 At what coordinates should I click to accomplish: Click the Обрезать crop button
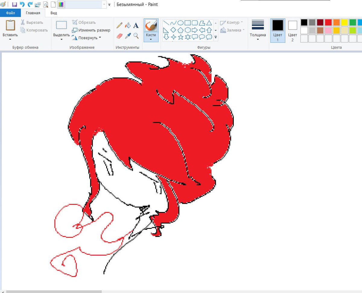(84, 22)
